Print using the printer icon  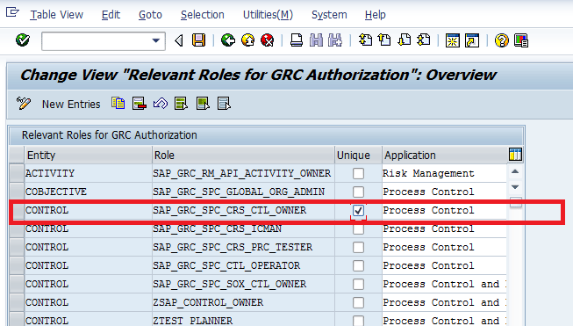pos(297,40)
